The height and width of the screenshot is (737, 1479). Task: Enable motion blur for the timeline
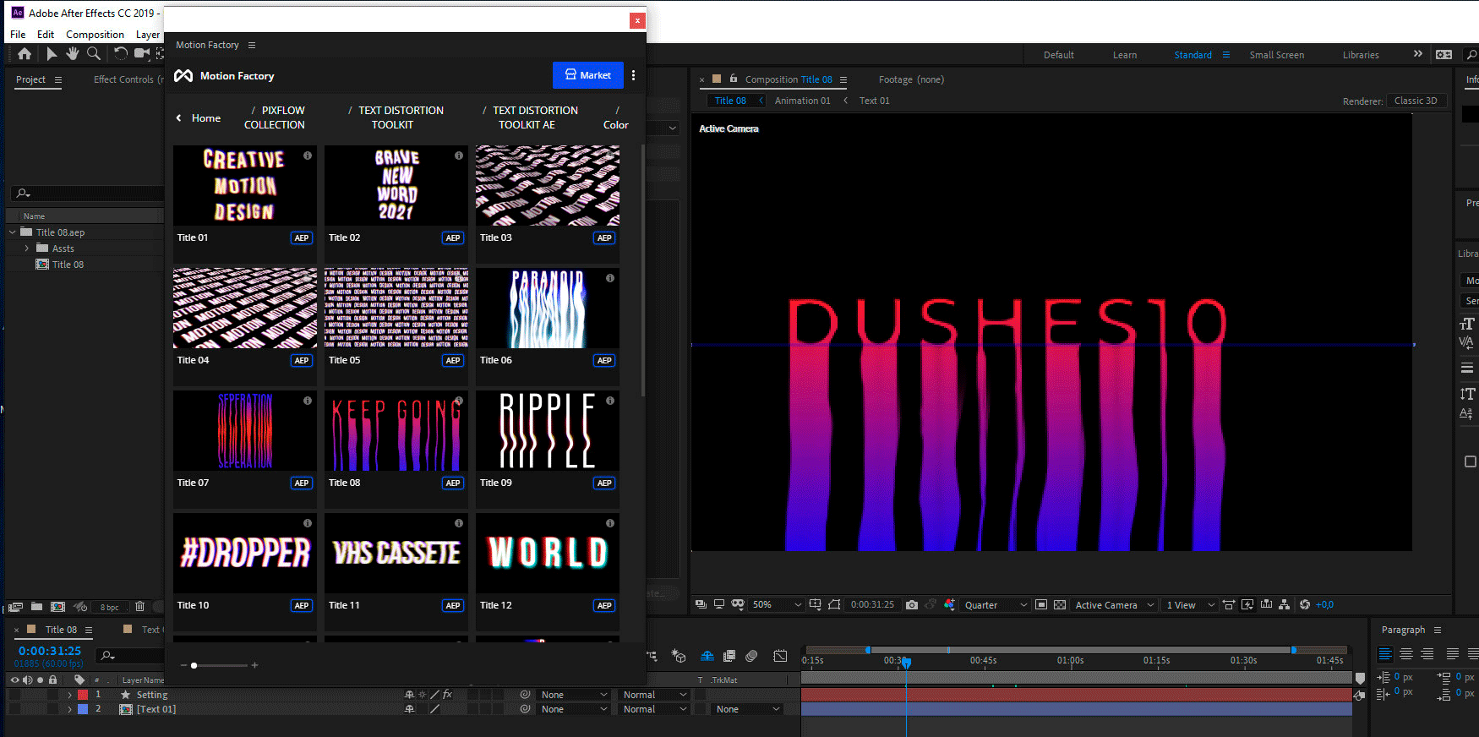pos(752,656)
